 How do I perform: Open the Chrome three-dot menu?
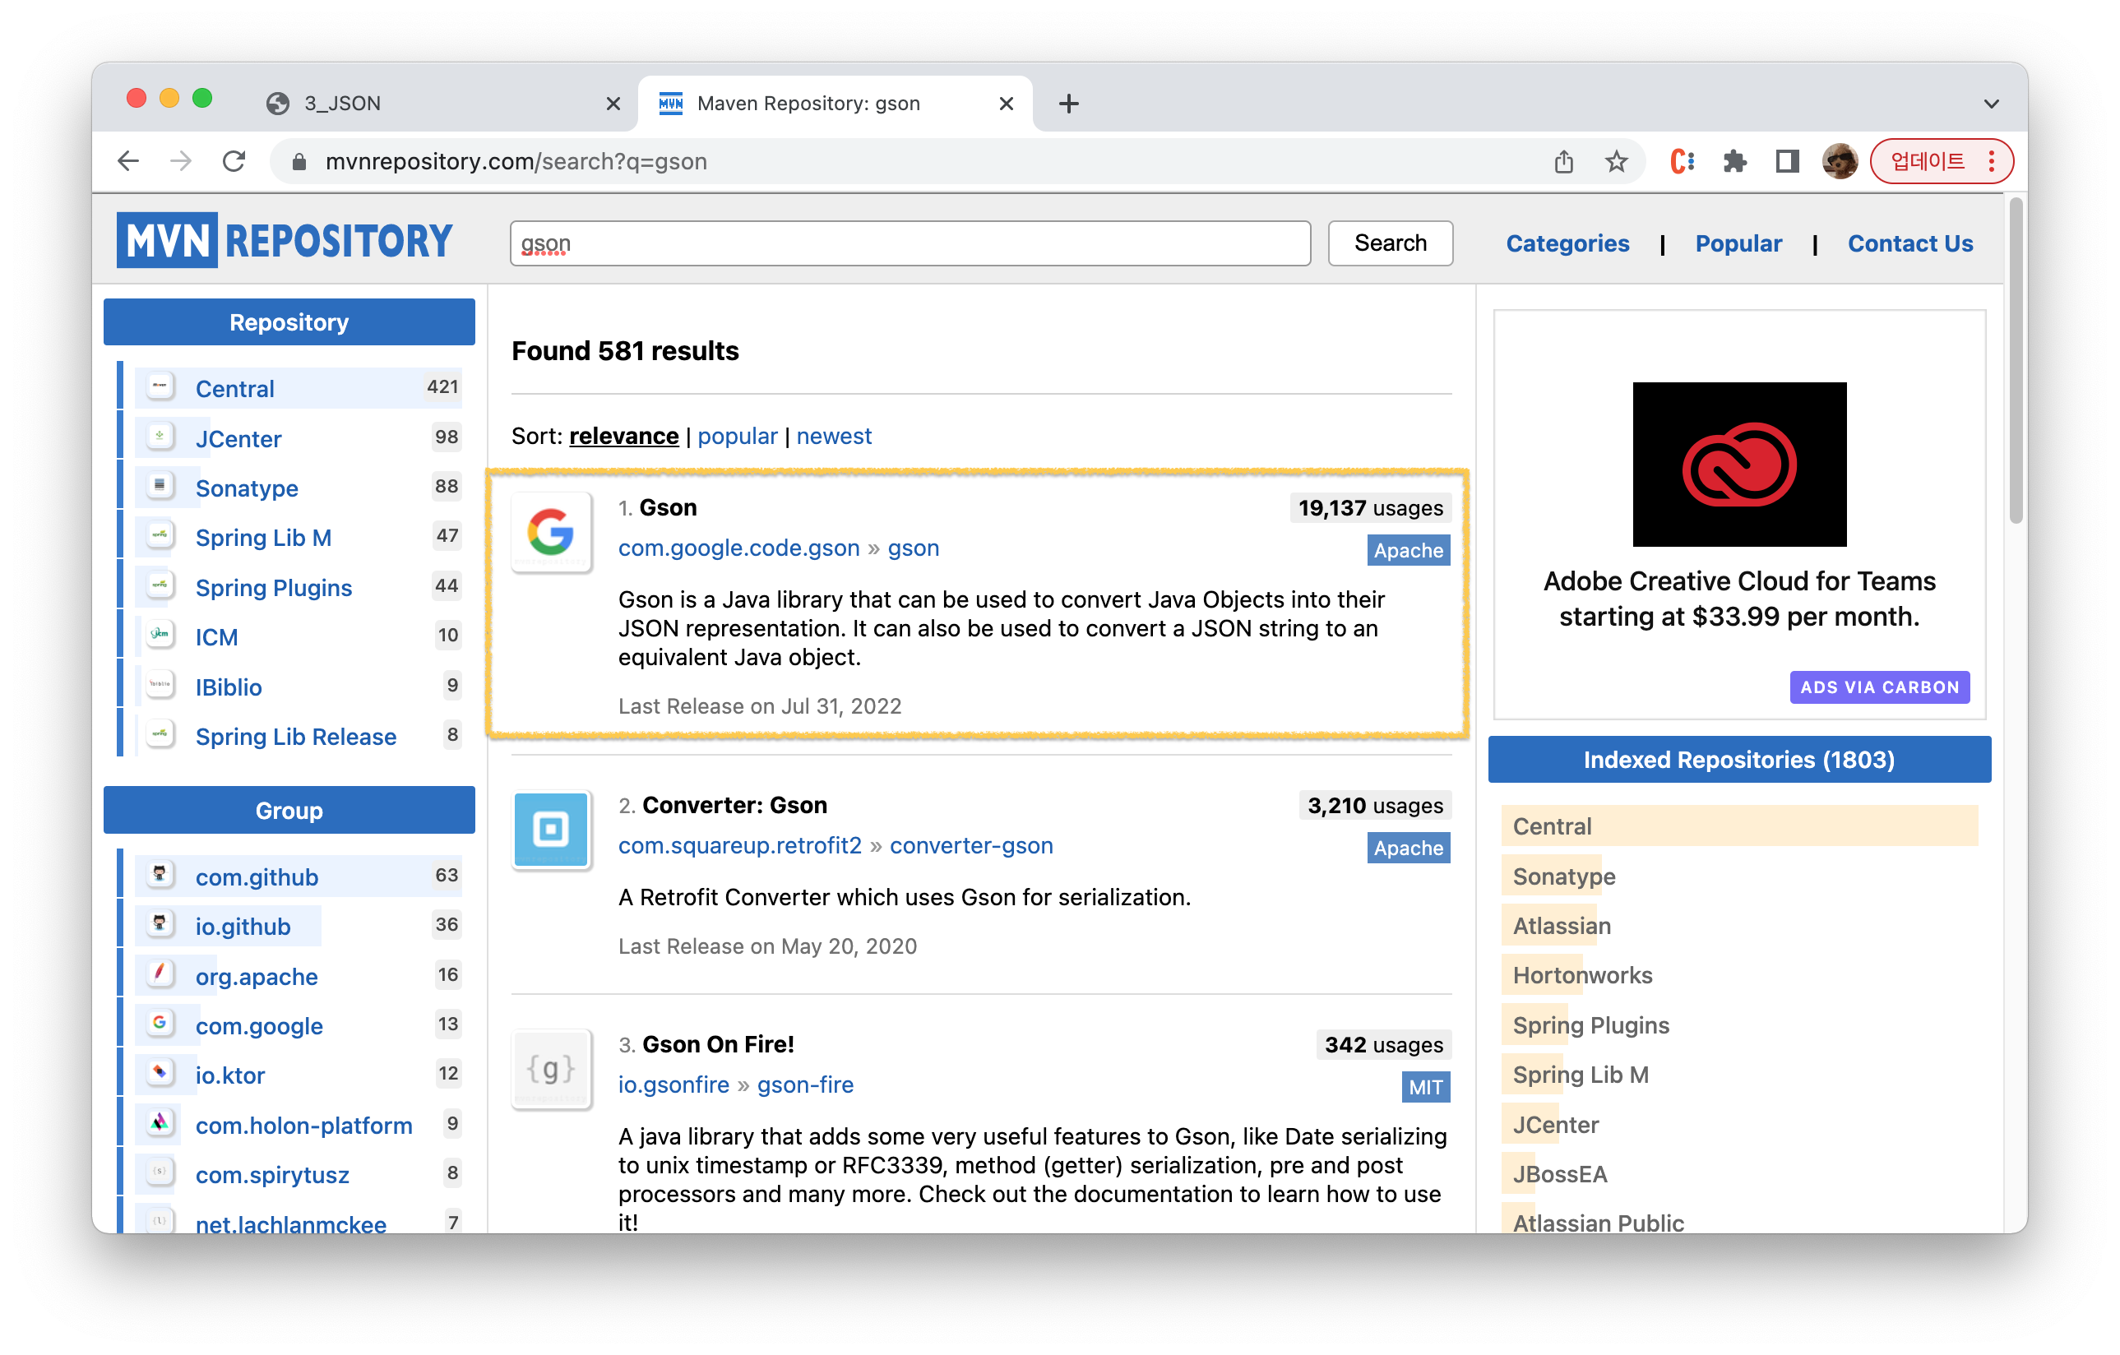point(1992,161)
